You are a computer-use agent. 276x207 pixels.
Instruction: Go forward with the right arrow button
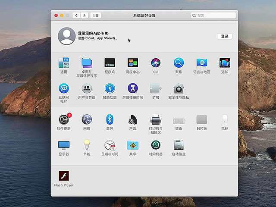pyautogui.click(x=85, y=16)
